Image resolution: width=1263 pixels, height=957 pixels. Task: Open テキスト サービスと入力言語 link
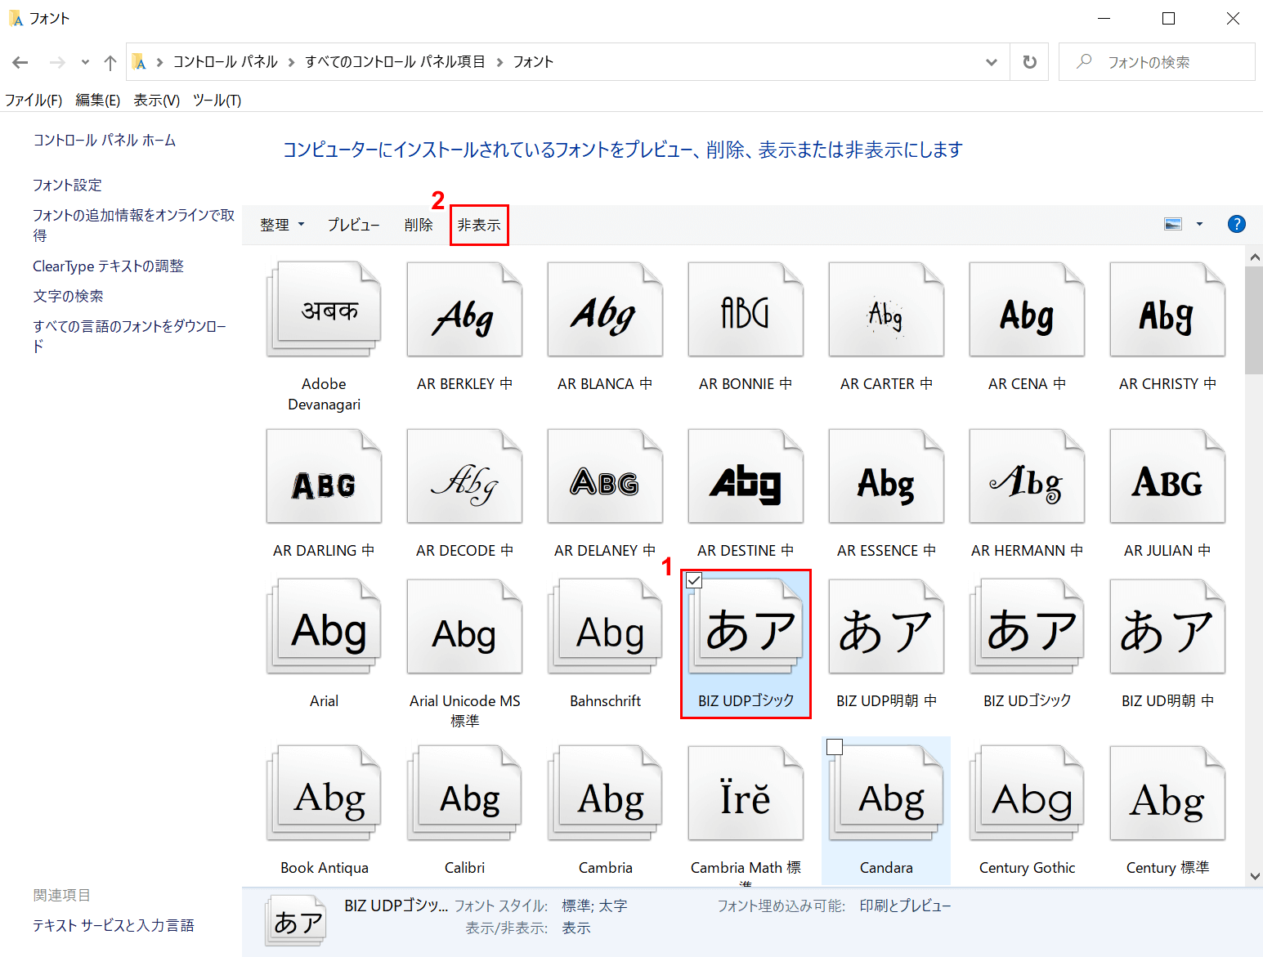(x=114, y=925)
